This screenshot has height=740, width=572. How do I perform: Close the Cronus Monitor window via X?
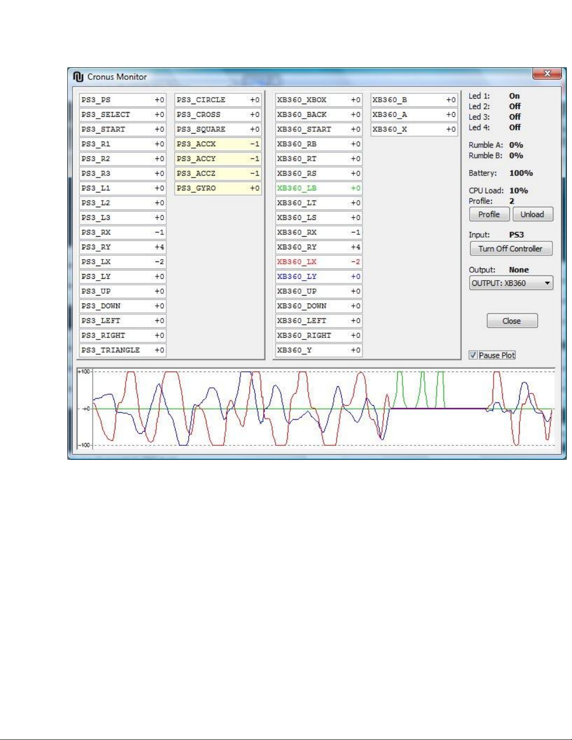click(547, 74)
